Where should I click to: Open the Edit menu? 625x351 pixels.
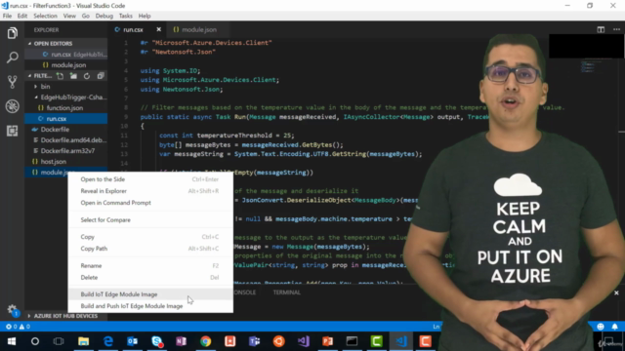pos(22,16)
